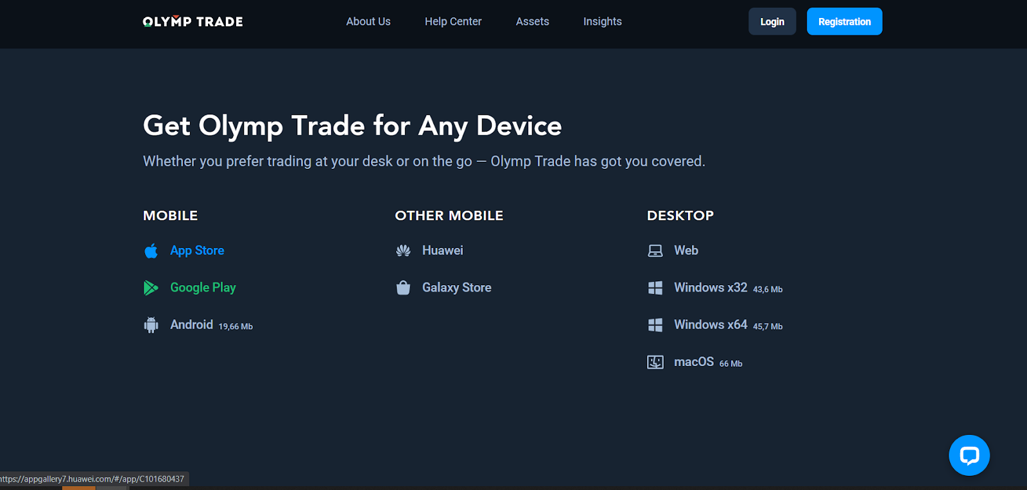
Task: Click the Google Play triangle icon
Action: [x=151, y=288]
